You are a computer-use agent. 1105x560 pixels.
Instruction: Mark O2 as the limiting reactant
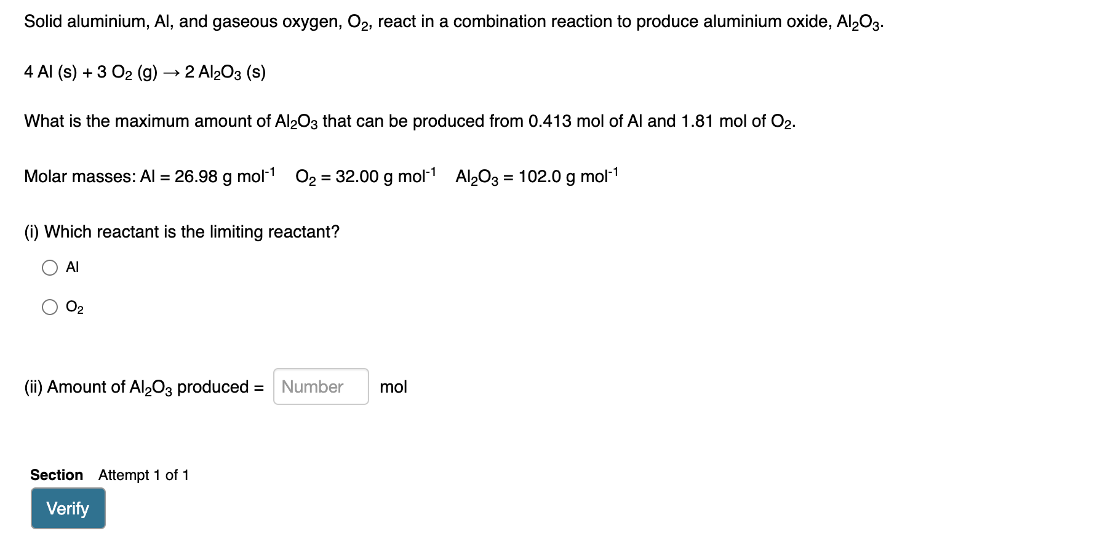point(50,306)
